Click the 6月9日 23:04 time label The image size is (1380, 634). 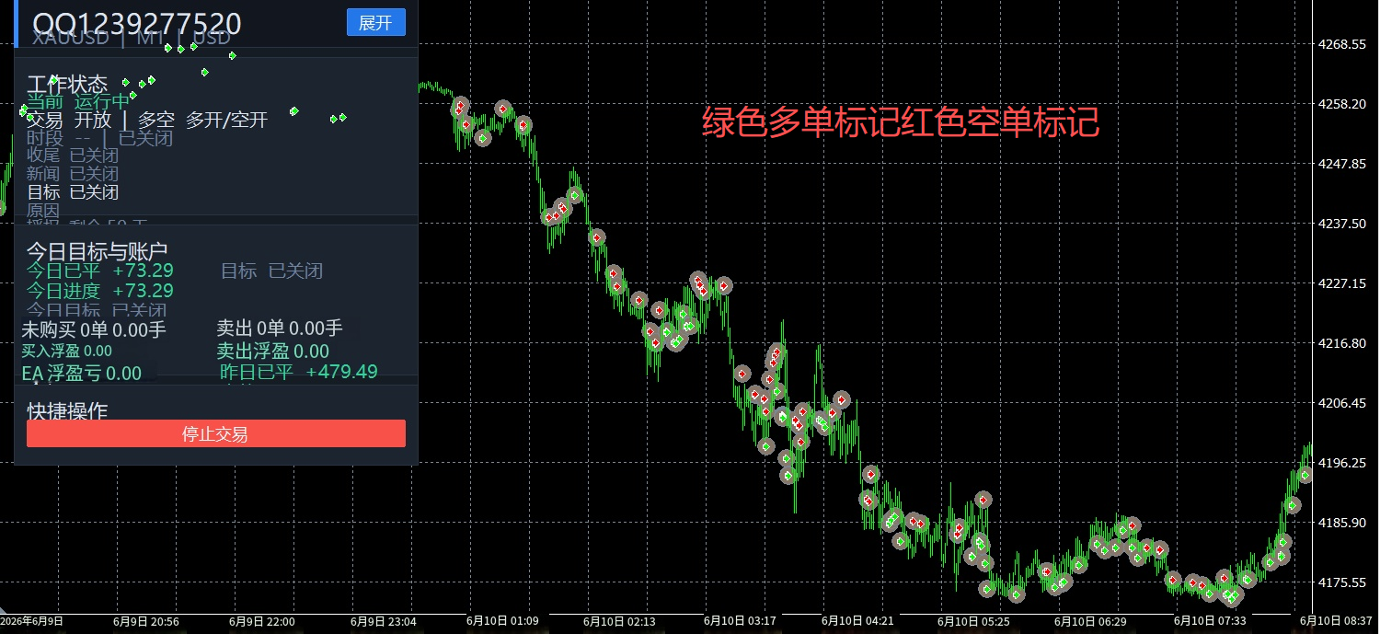(x=383, y=623)
